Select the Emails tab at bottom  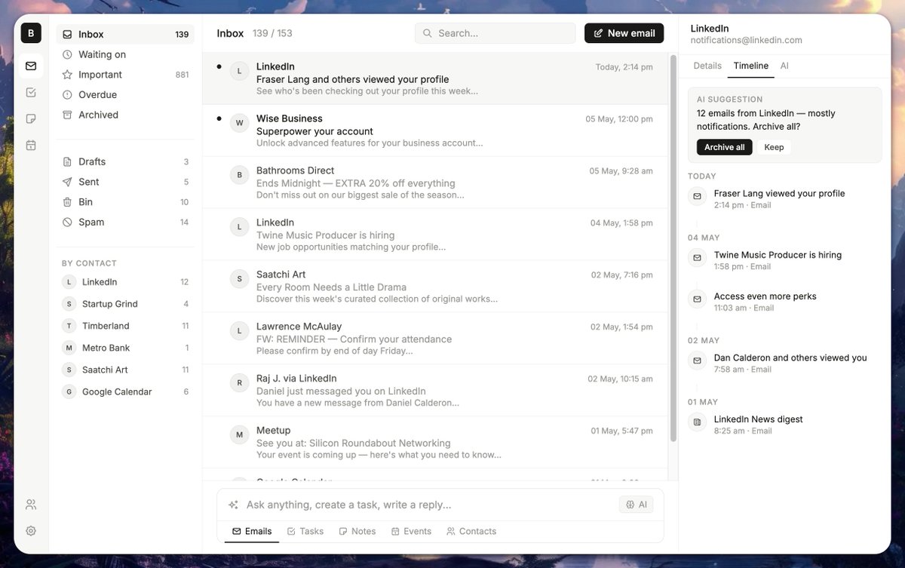pos(252,531)
